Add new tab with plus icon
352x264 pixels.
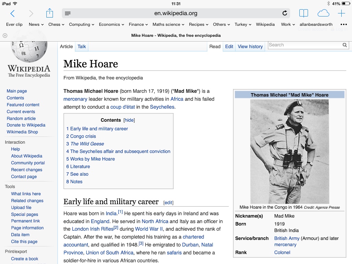click(341, 13)
